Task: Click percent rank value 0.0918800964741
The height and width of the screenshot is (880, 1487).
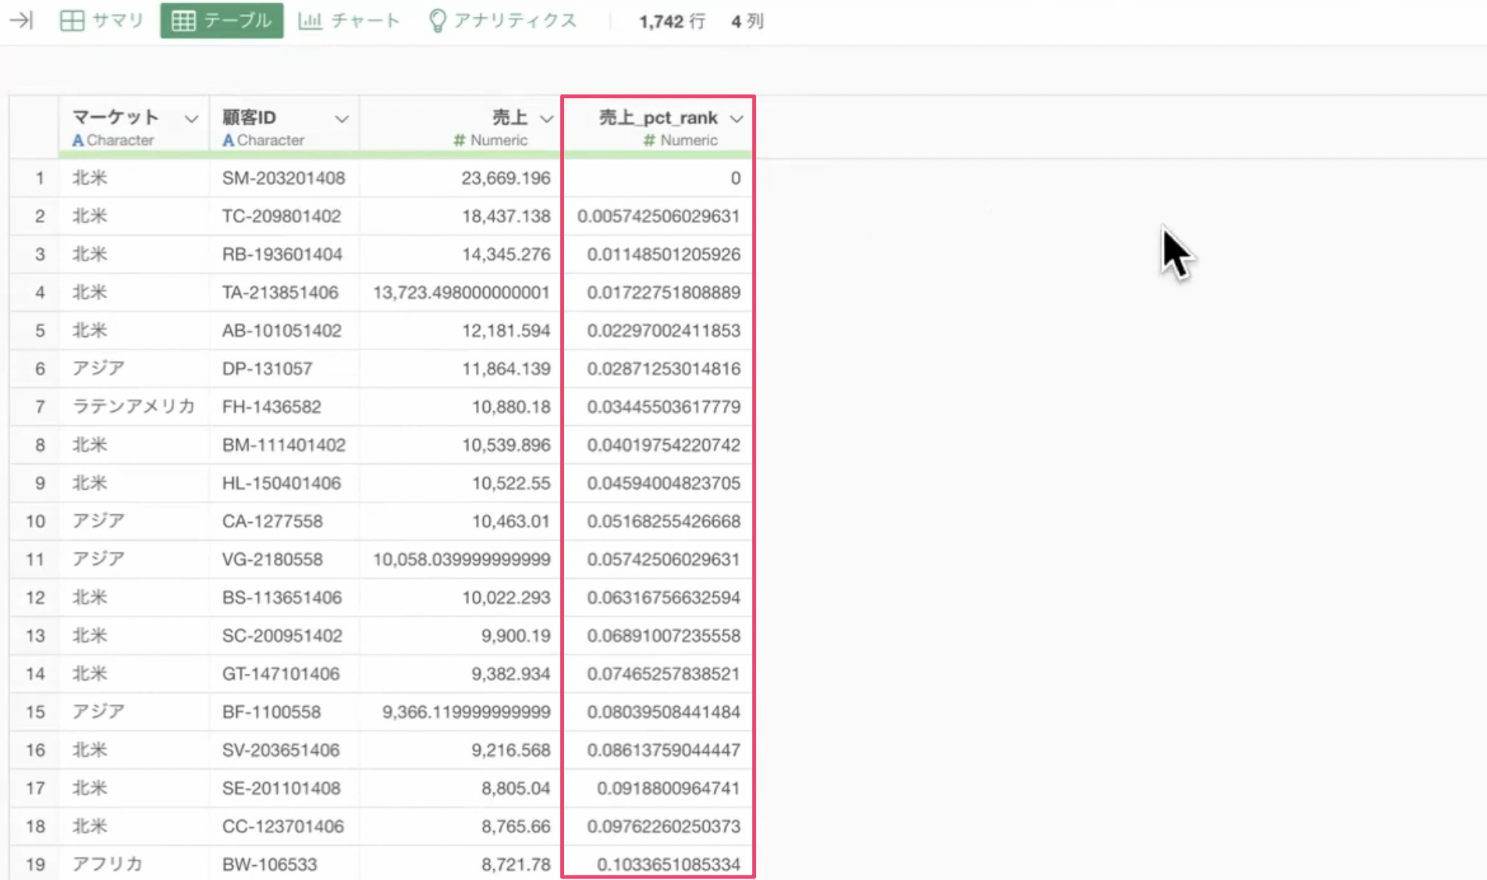Action: point(668,788)
